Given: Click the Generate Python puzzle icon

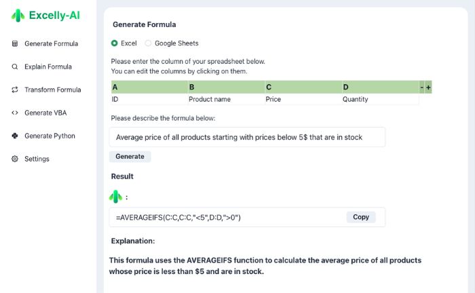Looking at the screenshot, I should tap(15, 136).
